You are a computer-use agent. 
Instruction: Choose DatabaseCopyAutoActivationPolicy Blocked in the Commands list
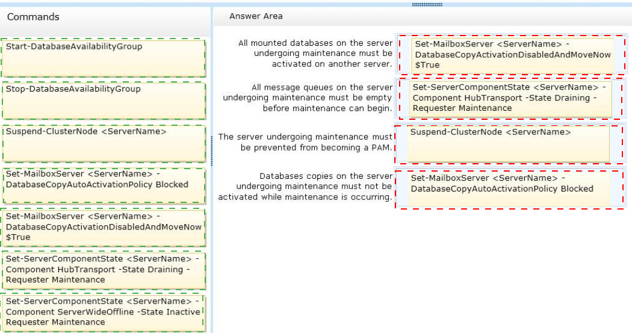pos(104,185)
